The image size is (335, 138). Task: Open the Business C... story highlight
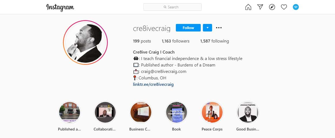pos(141,112)
